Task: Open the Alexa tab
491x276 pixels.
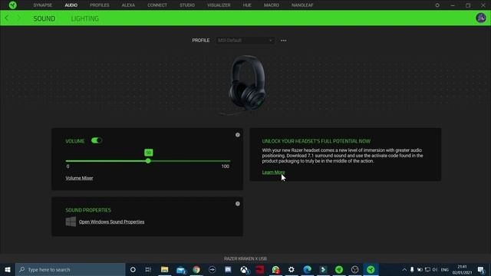Action: click(128, 5)
